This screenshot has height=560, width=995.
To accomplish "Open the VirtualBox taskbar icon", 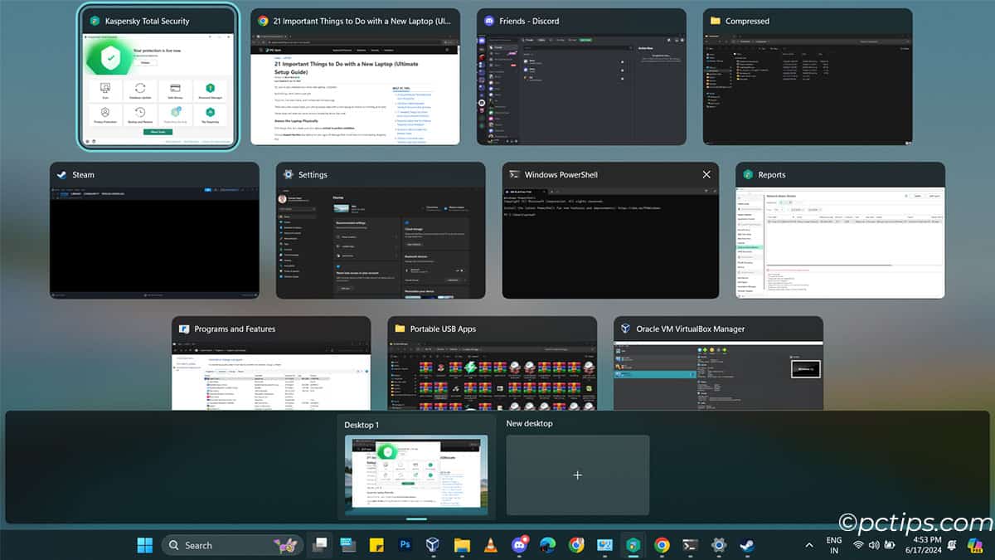I will pyautogui.click(x=433, y=545).
